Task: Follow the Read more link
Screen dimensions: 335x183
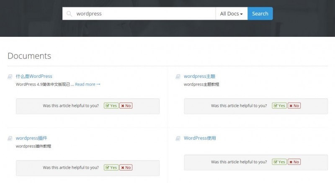Action: (x=88, y=84)
